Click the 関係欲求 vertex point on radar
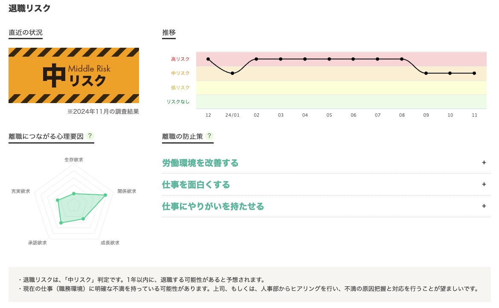Image resolution: width=499 pixels, height=308 pixels. coord(106,195)
